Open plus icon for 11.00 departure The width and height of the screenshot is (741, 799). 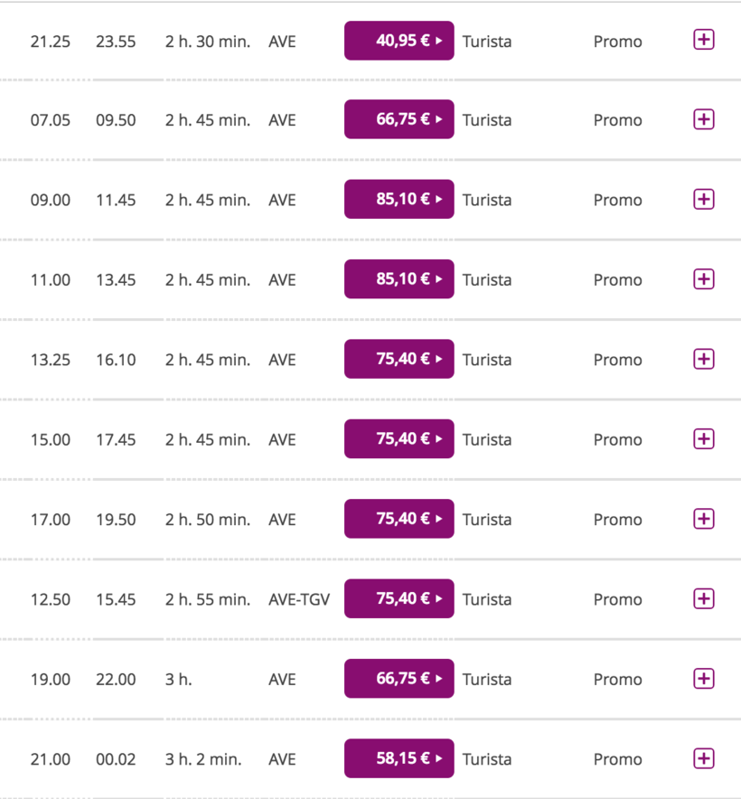pos(703,279)
